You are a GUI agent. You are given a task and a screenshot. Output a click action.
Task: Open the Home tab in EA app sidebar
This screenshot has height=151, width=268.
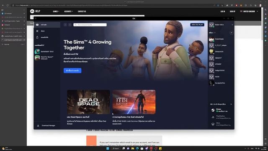pyautogui.click(x=47, y=25)
